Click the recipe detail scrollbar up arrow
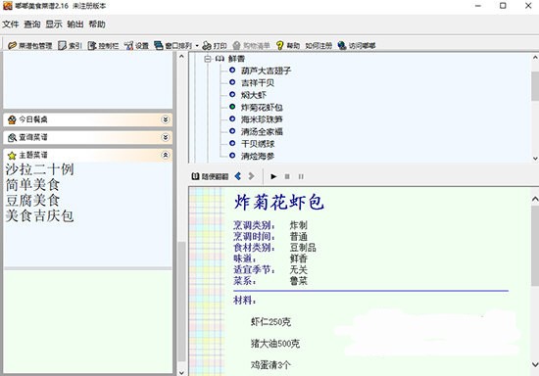 [x=535, y=199]
